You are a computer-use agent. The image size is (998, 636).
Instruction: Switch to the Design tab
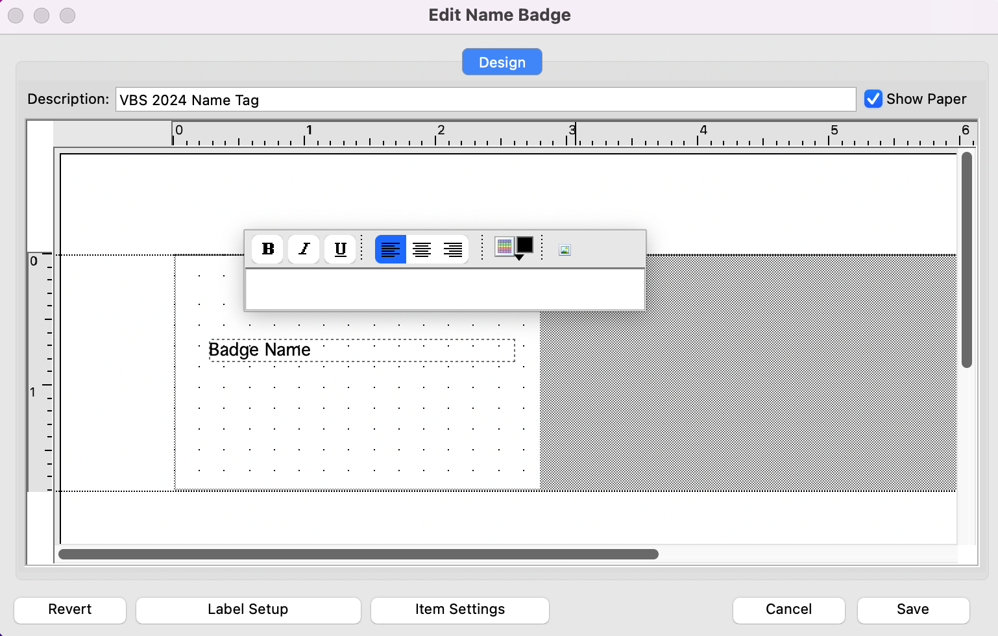[502, 62]
